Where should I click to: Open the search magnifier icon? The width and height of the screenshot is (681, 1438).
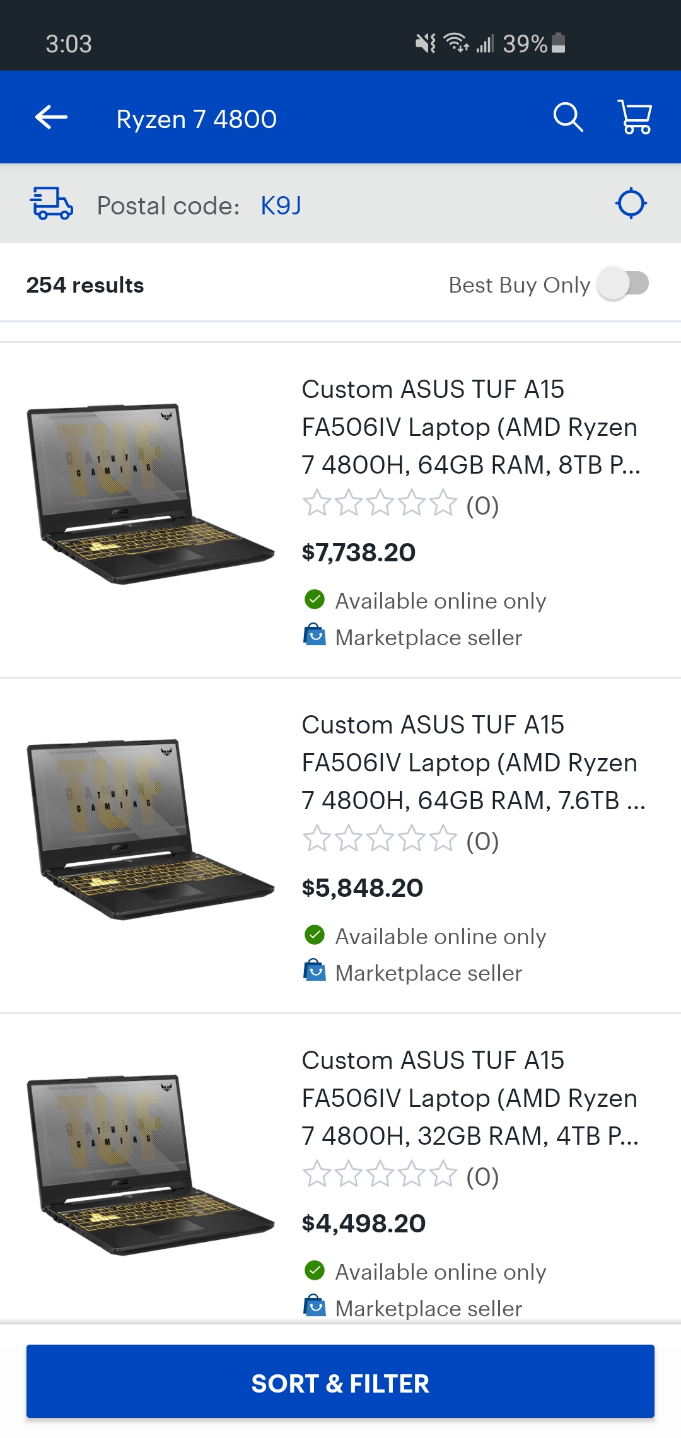pyautogui.click(x=568, y=117)
